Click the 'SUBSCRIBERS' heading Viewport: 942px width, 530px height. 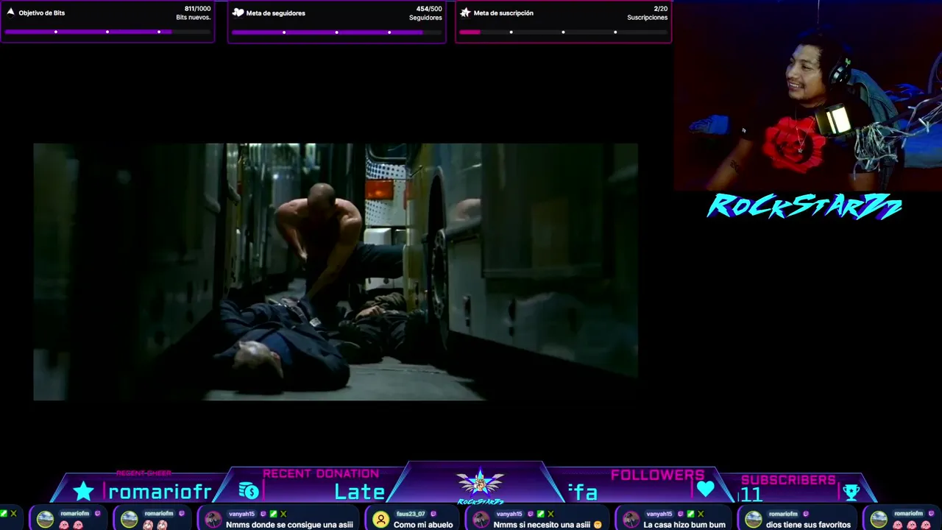pos(788,480)
